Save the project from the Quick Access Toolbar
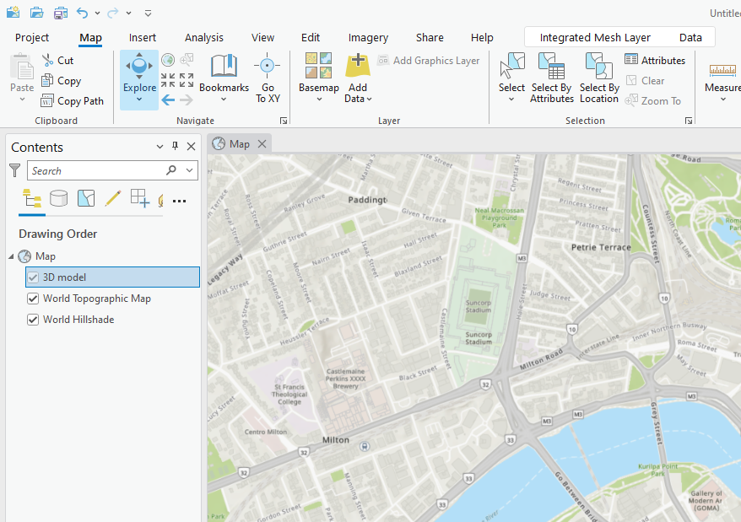This screenshot has width=741, height=522. coord(60,13)
